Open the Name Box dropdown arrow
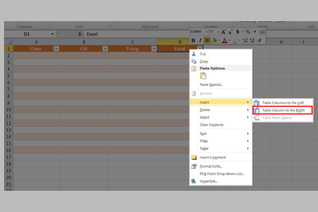This screenshot has height=212, width=318. (x=52, y=34)
